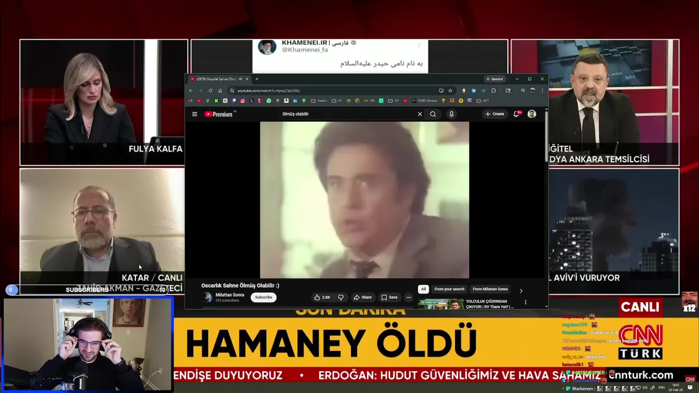699x393 pixels.
Task: Expand the AFT bookmarks folder
Action: pos(483,100)
